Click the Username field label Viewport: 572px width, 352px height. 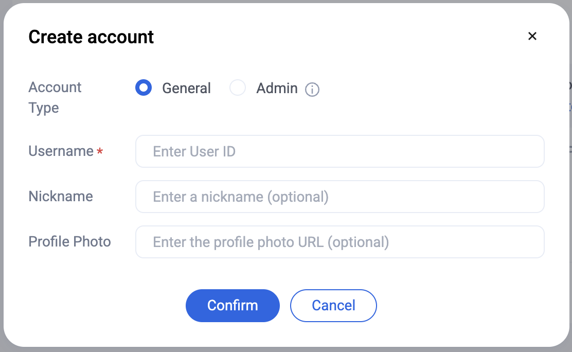[x=61, y=151]
